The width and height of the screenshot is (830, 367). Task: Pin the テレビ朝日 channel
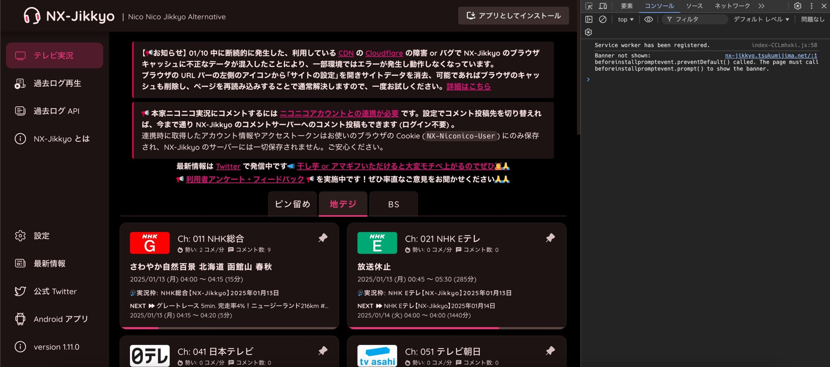pyautogui.click(x=550, y=350)
